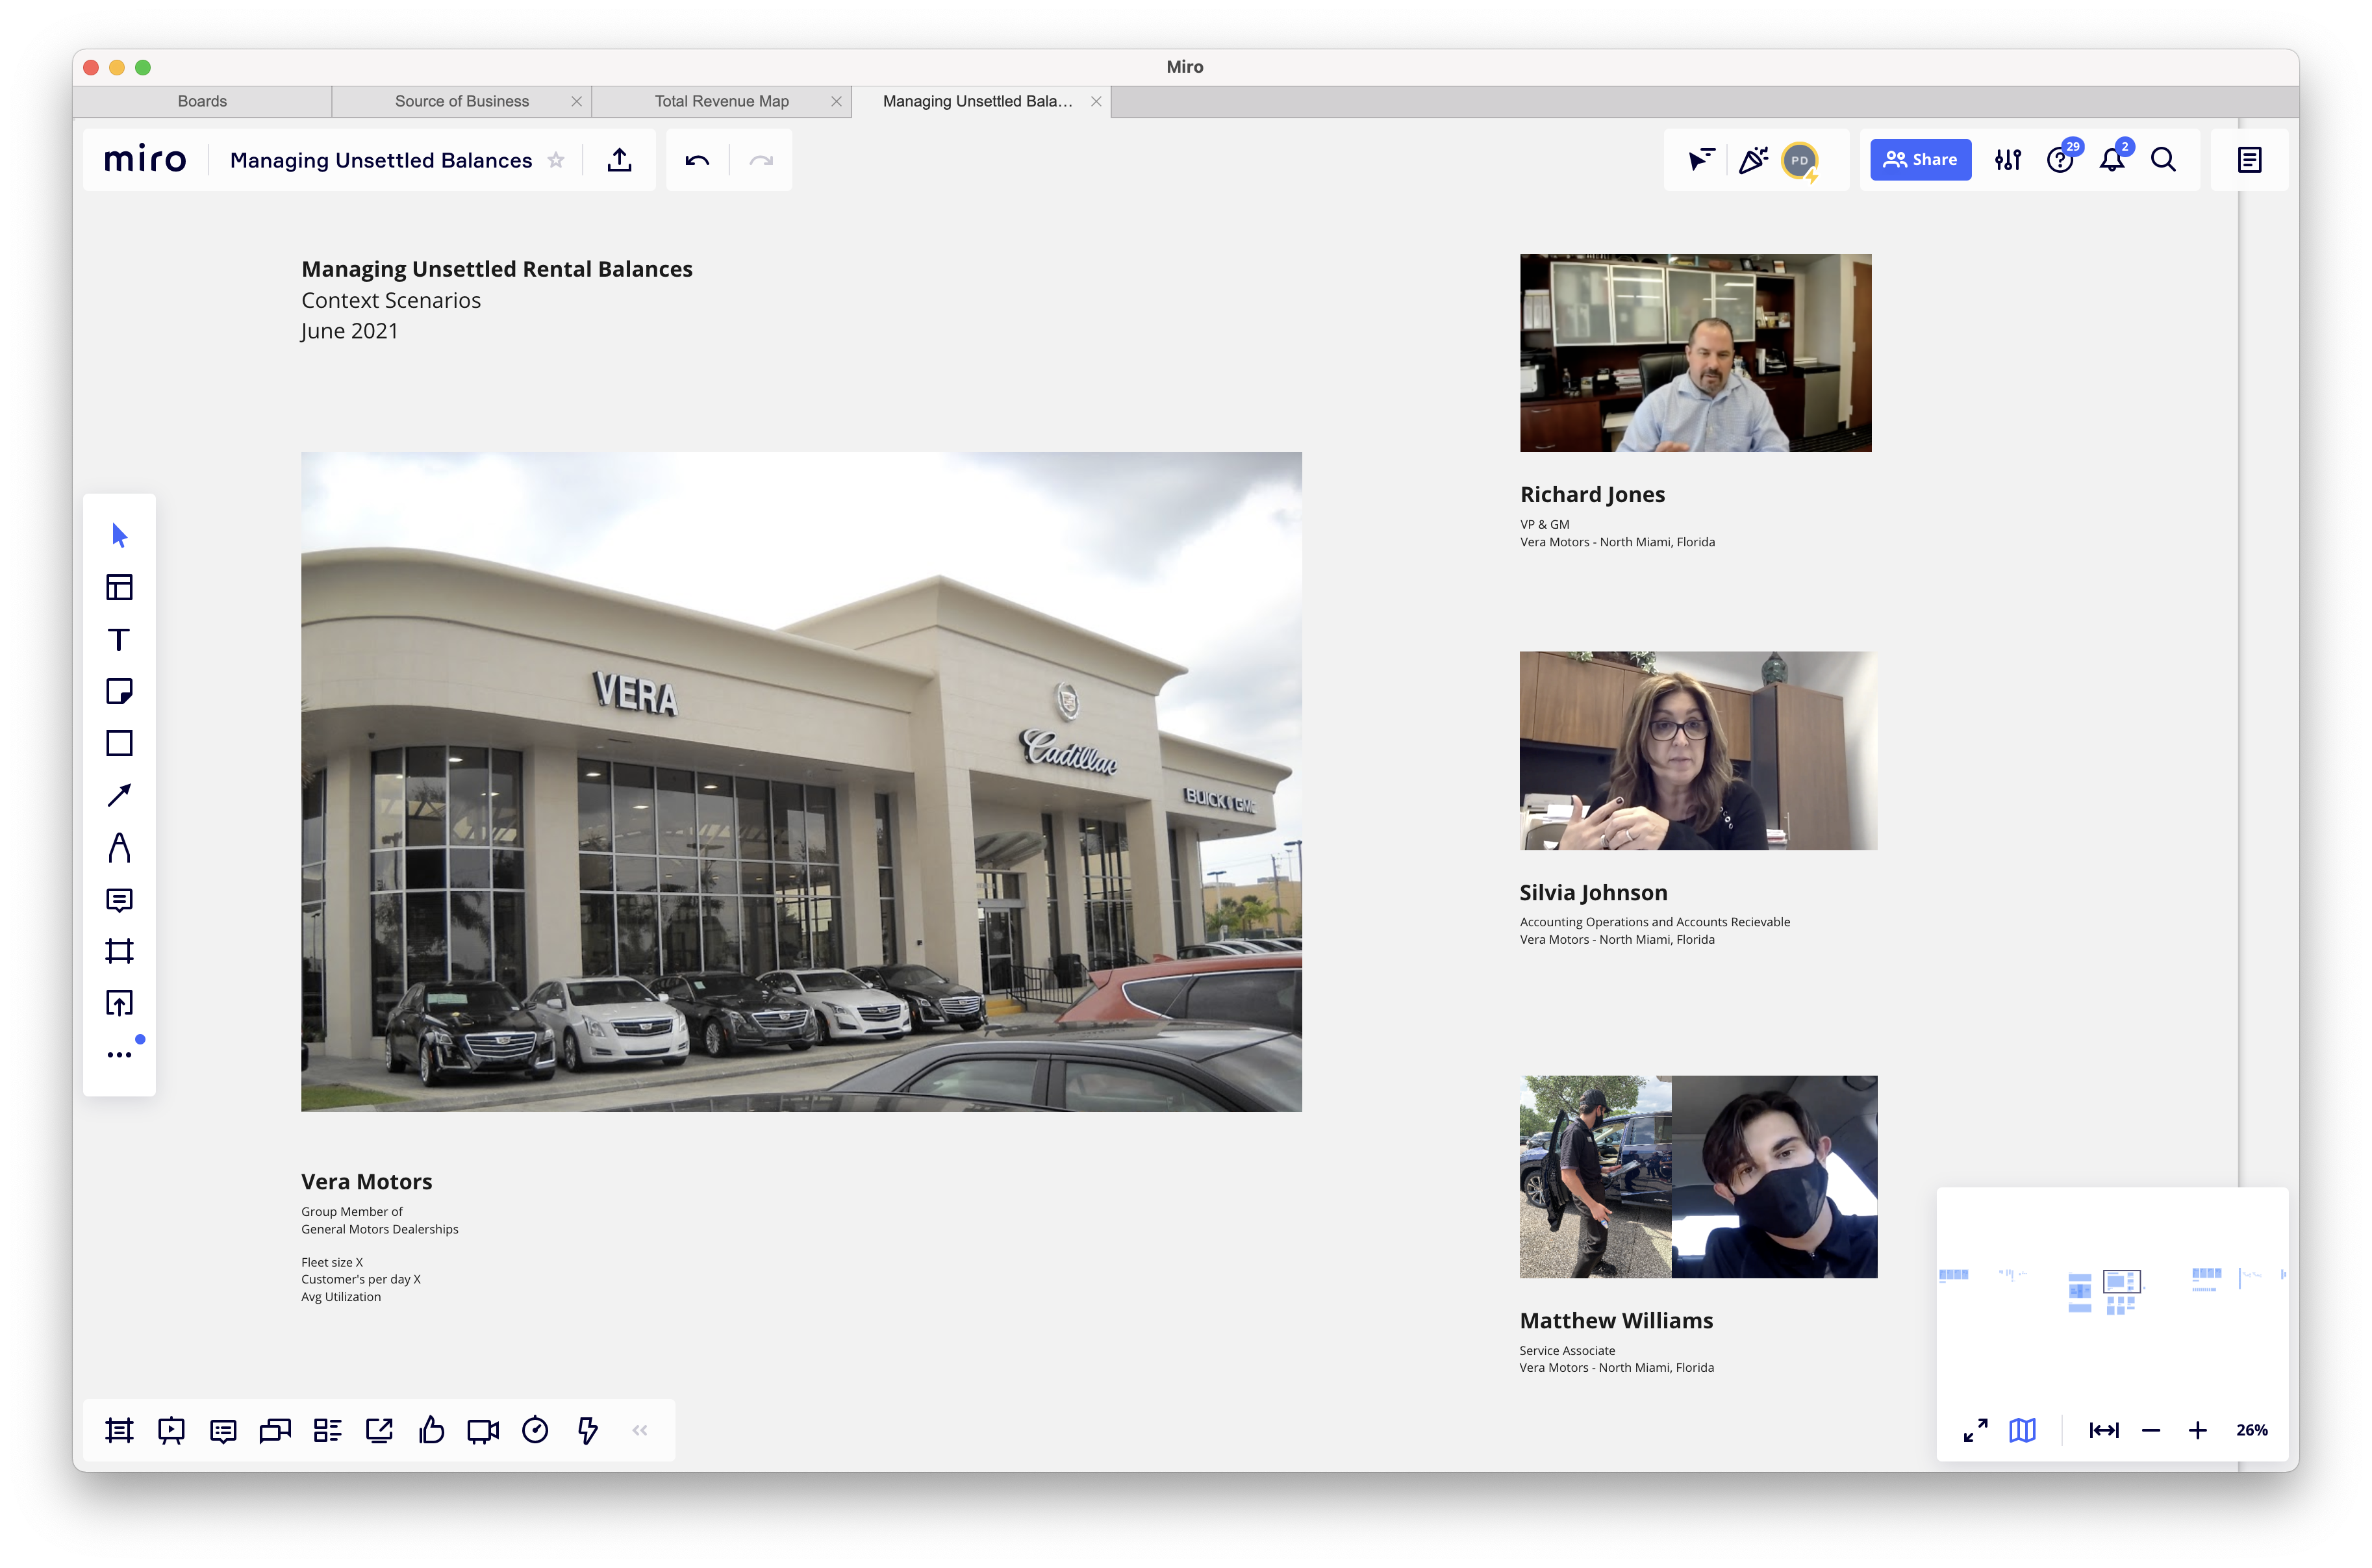The image size is (2372, 1568).
Task: Switch to the Boards tab
Action: click(x=202, y=101)
